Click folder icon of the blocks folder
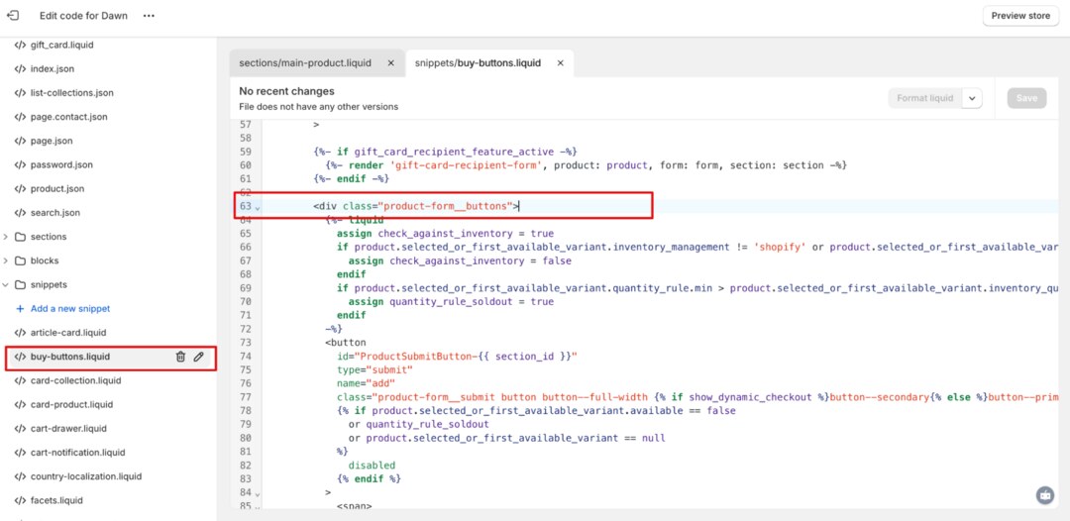This screenshot has height=521, width=1070. [x=21, y=260]
